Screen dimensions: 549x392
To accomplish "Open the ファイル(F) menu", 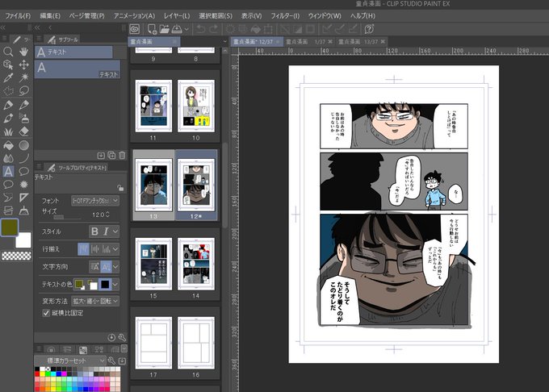I will point(18,16).
